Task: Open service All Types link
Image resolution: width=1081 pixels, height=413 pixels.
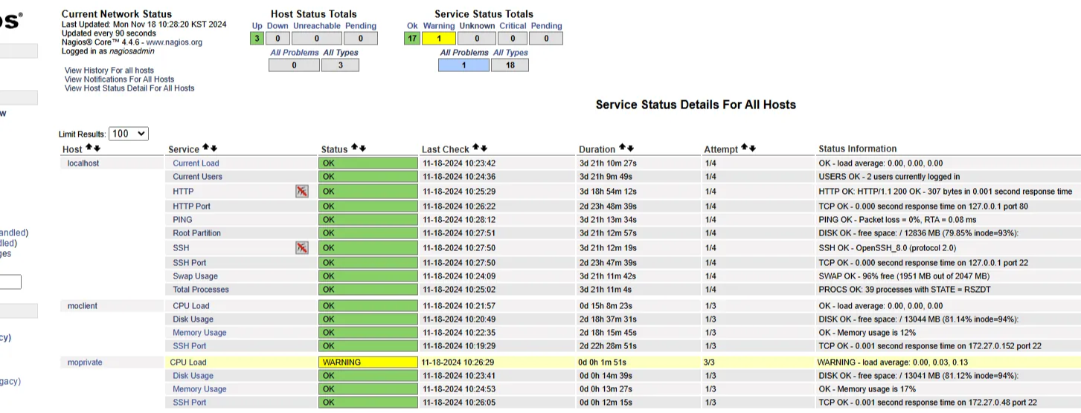Action: coord(510,53)
